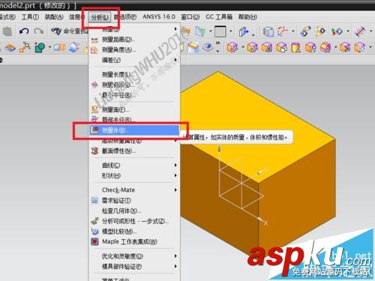This screenshot has height=281, width=375.
Task: Click the stacked layers cube icon
Action: click(x=268, y=31)
